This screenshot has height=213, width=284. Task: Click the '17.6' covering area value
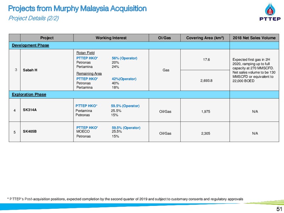(206, 60)
